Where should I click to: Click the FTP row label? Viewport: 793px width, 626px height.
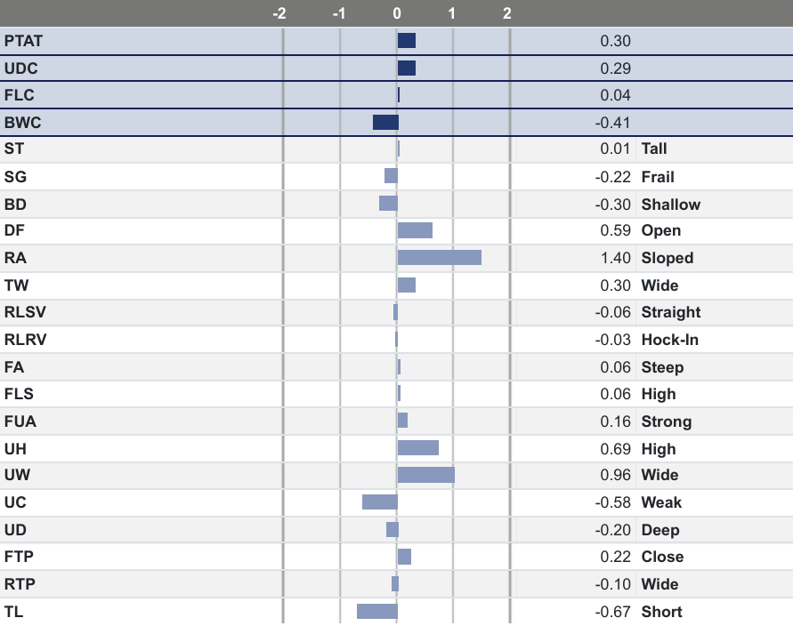pos(19,557)
